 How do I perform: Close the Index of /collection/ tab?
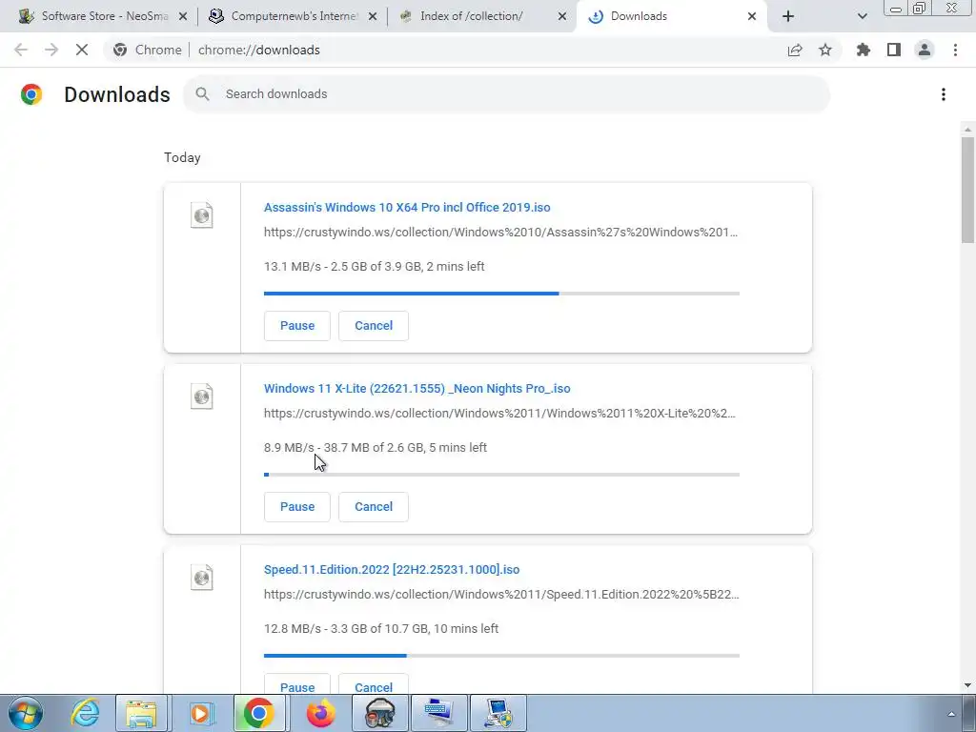pos(562,16)
